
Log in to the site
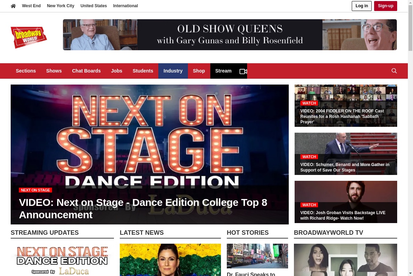click(362, 6)
